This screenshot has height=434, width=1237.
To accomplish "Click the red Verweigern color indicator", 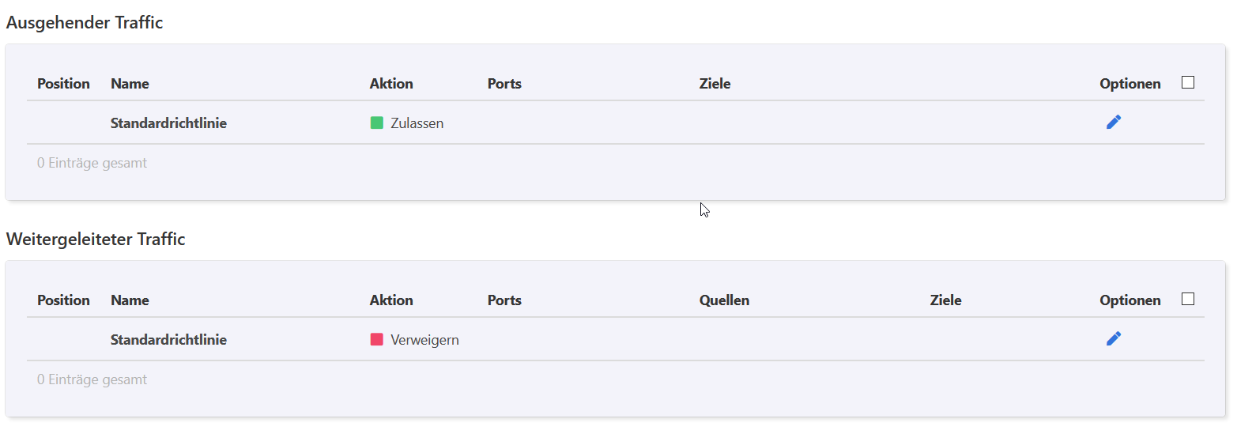I will (x=377, y=339).
